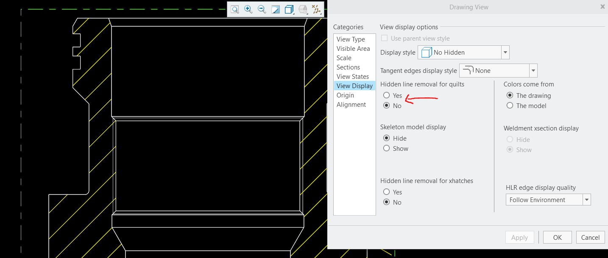608x258 pixels.
Task: Select Yes for quilts hidden line removal
Action: pos(387,96)
